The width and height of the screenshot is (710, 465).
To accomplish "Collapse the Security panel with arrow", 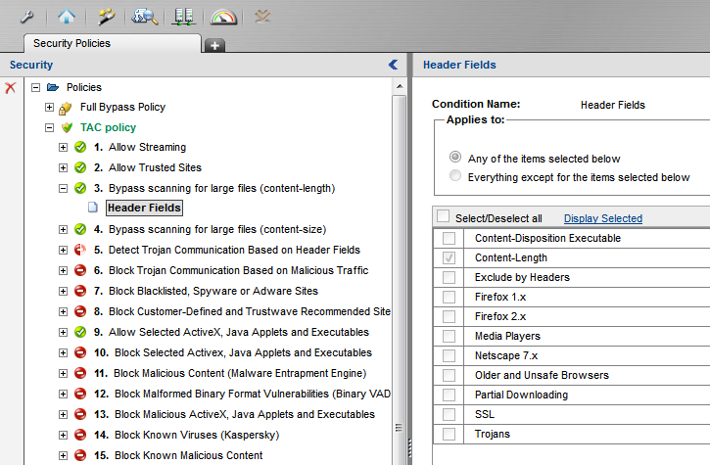I will (x=393, y=65).
